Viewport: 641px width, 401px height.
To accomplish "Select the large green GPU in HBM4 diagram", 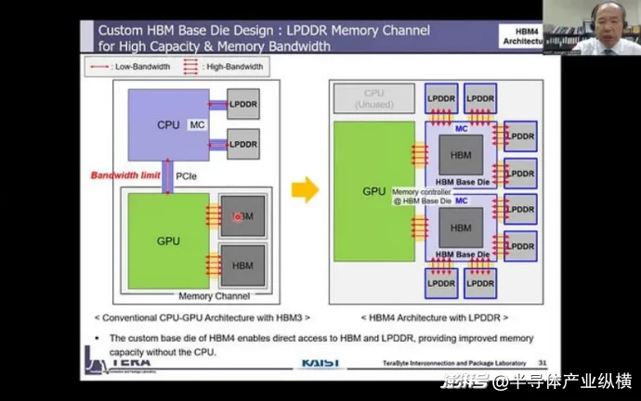I will coord(373,190).
